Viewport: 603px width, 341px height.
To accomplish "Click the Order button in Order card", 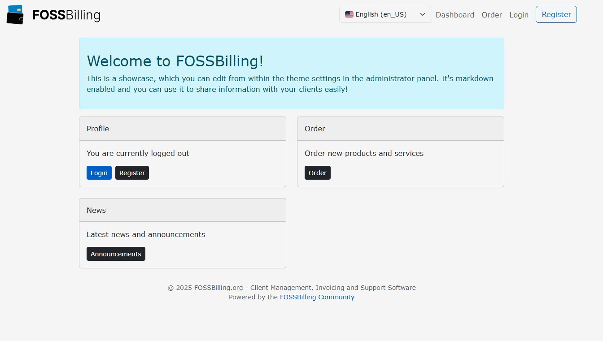I will pos(318,173).
